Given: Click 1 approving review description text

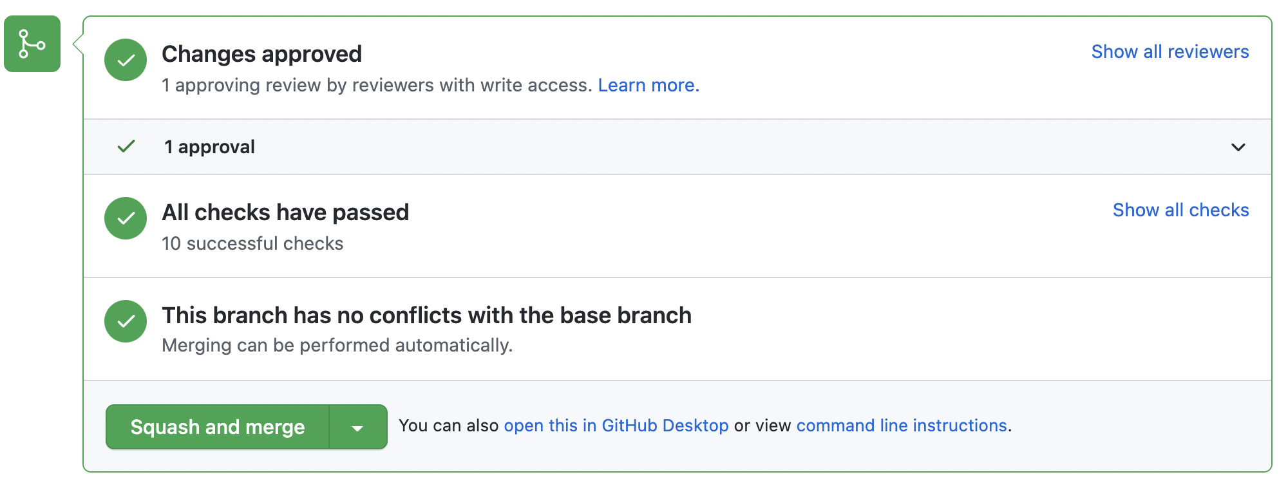Looking at the screenshot, I should click(x=377, y=85).
